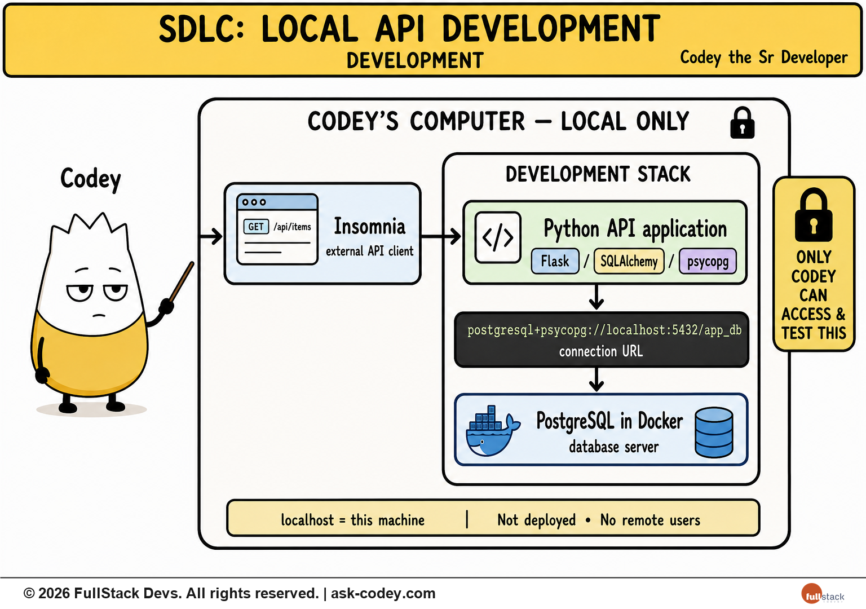Image resolution: width=866 pixels, height=609 pixels.
Task: Click 'Python API application' heading
Action: [x=635, y=229]
